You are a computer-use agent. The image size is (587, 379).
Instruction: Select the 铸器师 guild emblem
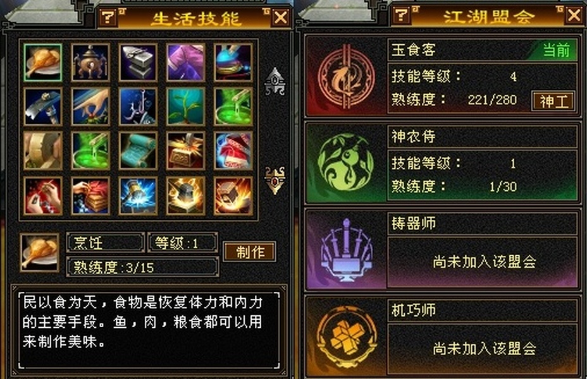pyautogui.click(x=346, y=250)
